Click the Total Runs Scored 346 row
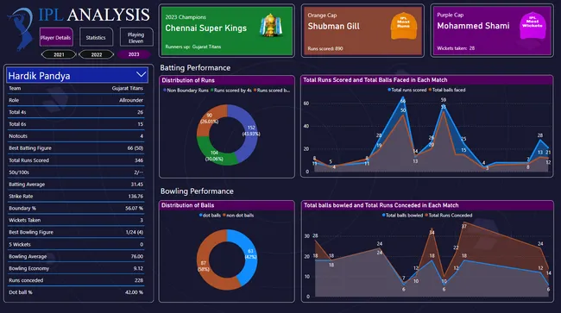The width and height of the screenshot is (561, 313). click(x=76, y=160)
